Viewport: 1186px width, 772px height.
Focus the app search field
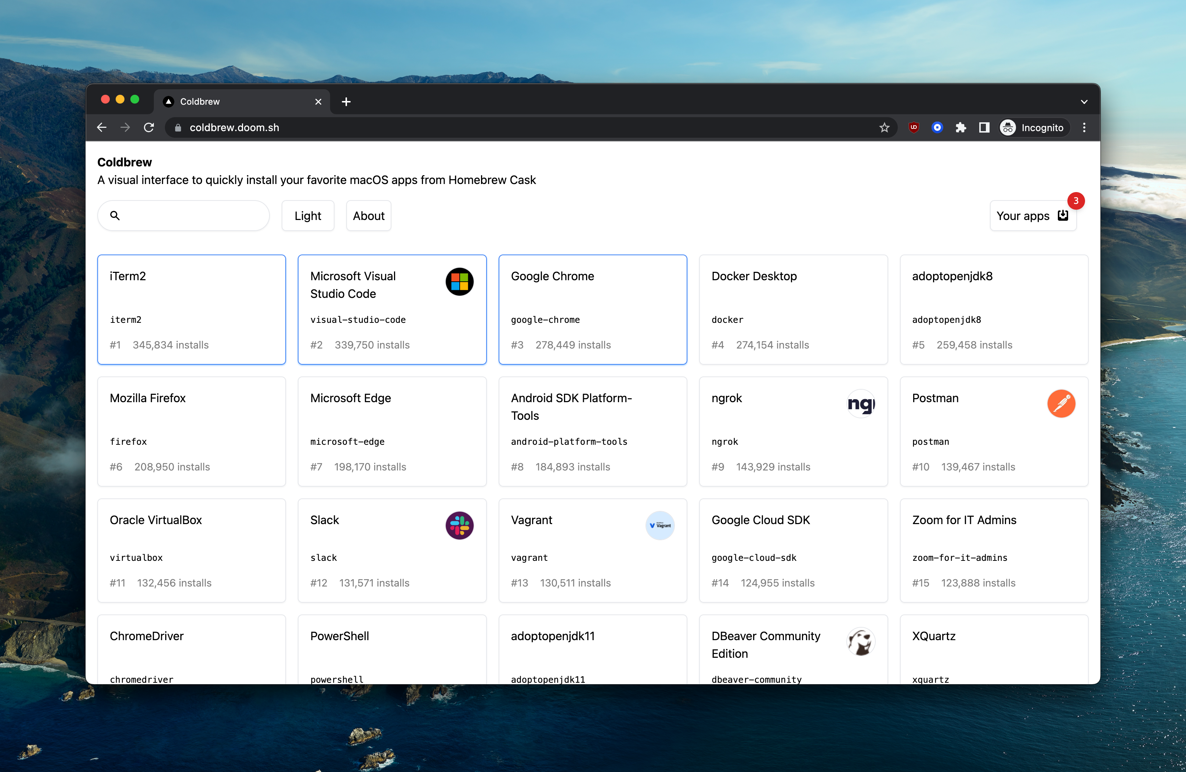pos(183,216)
